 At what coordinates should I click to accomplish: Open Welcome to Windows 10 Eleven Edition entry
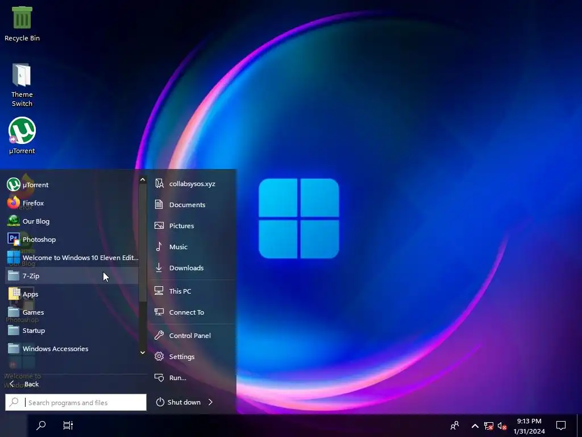72,258
